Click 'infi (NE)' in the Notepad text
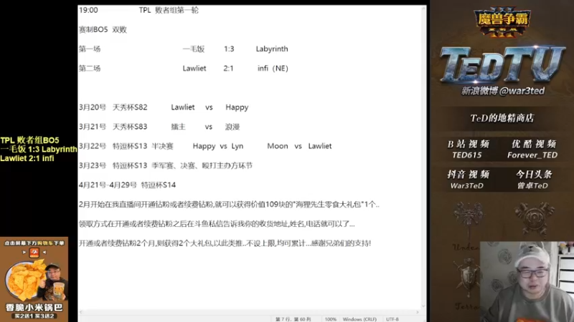The width and height of the screenshot is (574, 322). (273, 68)
